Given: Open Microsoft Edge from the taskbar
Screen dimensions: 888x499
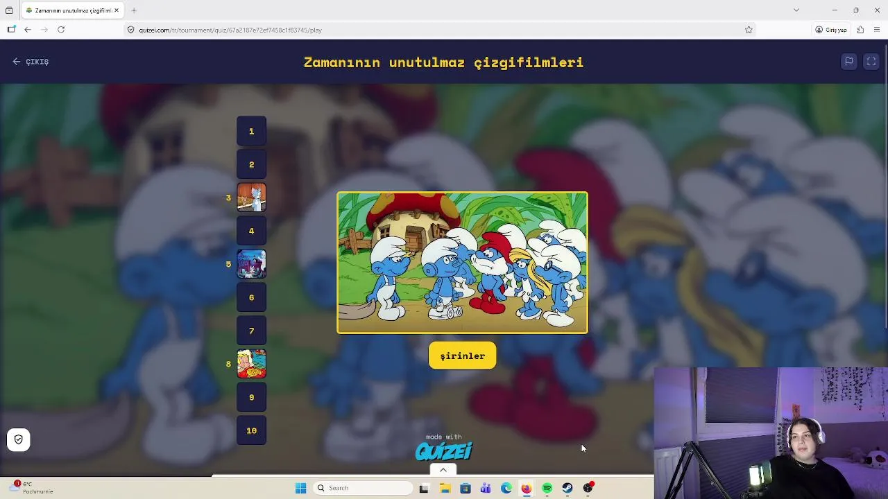Looking at the screenshot, I should click(x=506, y=488).
